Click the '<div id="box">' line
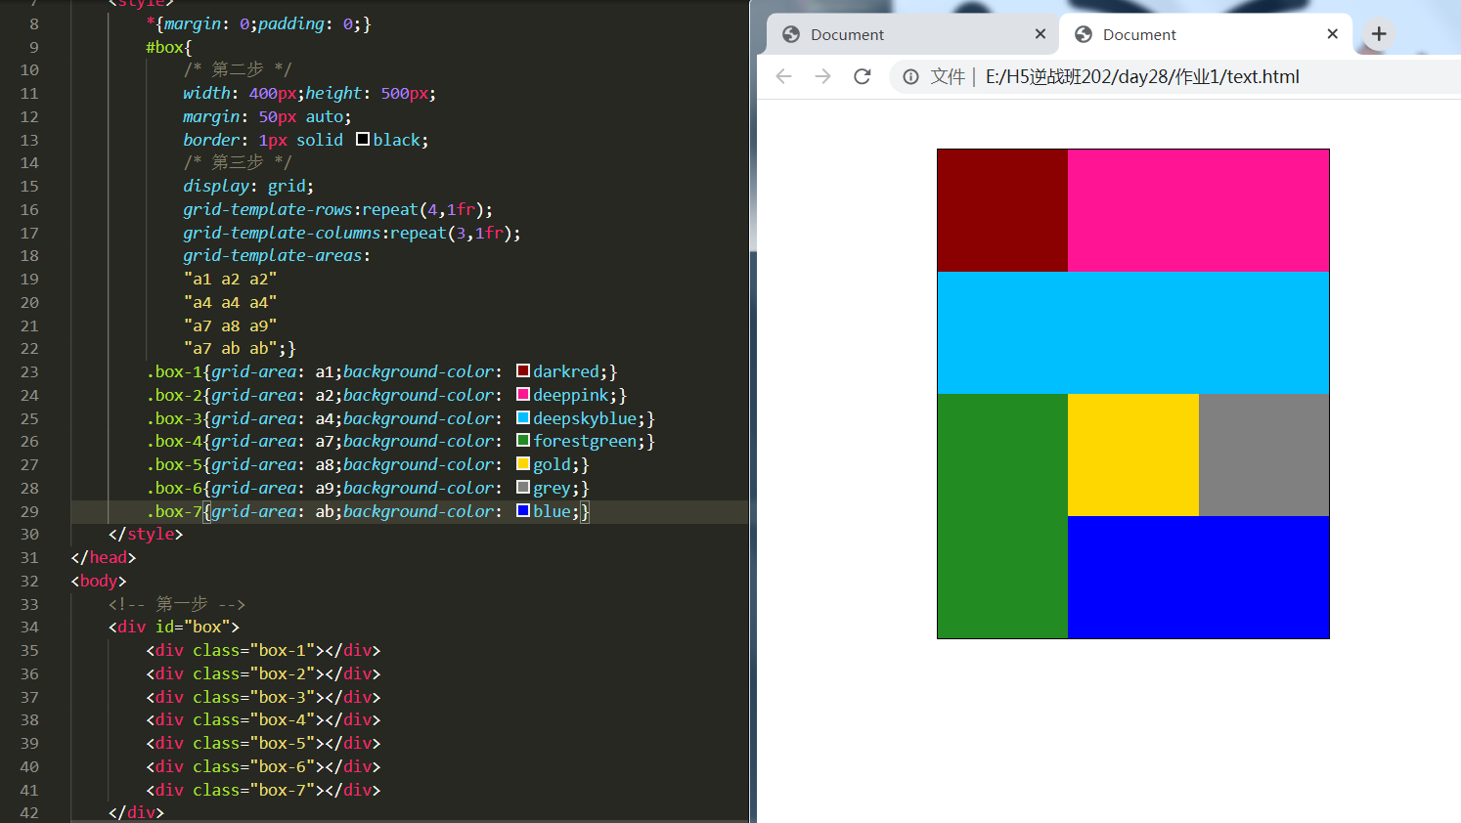This screenshot has width=1461, height=823. pos(174,627)
